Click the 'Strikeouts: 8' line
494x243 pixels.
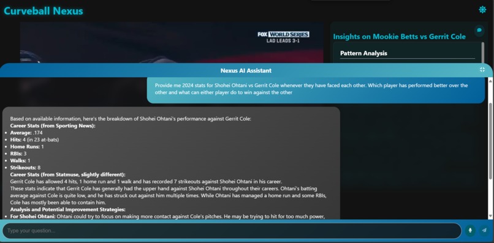(25, 168)
